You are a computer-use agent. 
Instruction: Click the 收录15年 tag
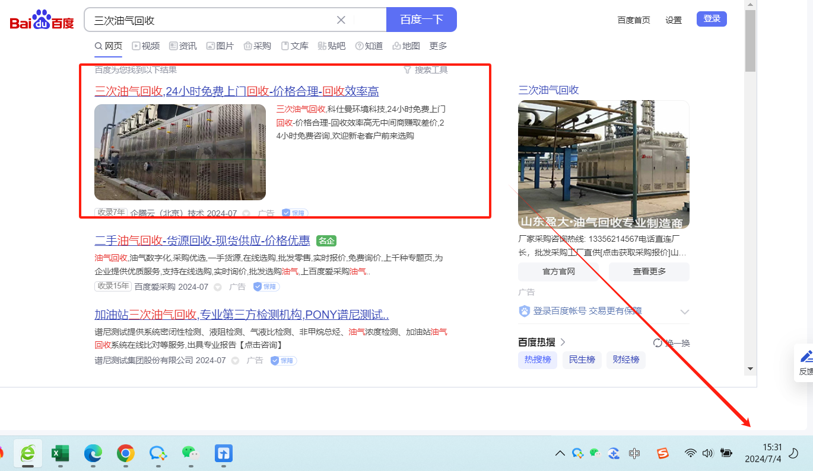coord(113,287)
